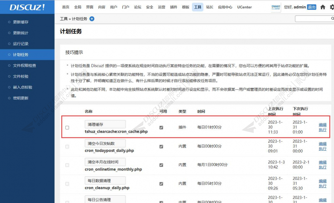Open the 站长 top menu

[x=210, y=7]
